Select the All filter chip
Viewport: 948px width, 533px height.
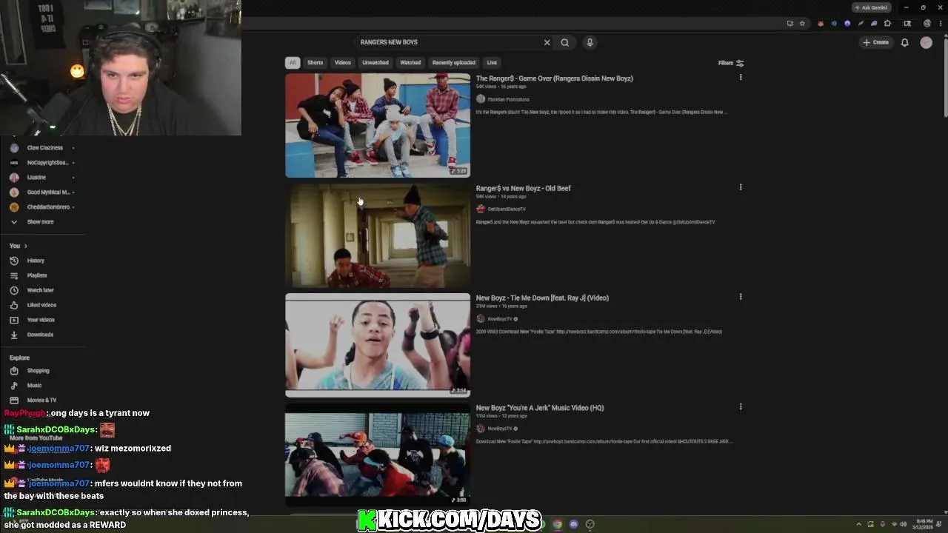(x=293, y=63)
